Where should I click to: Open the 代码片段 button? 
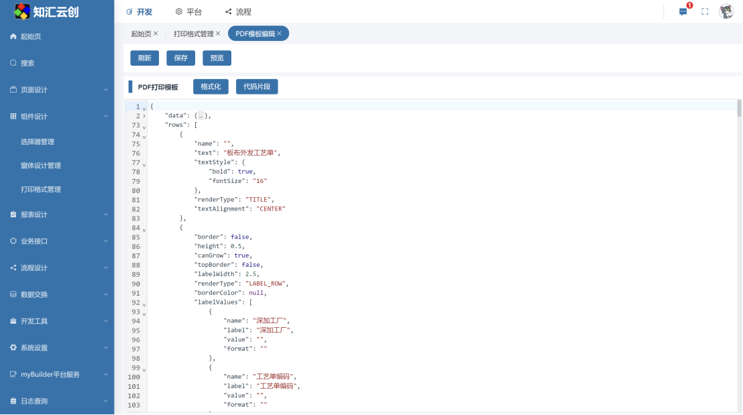click(x=257, y=86)
